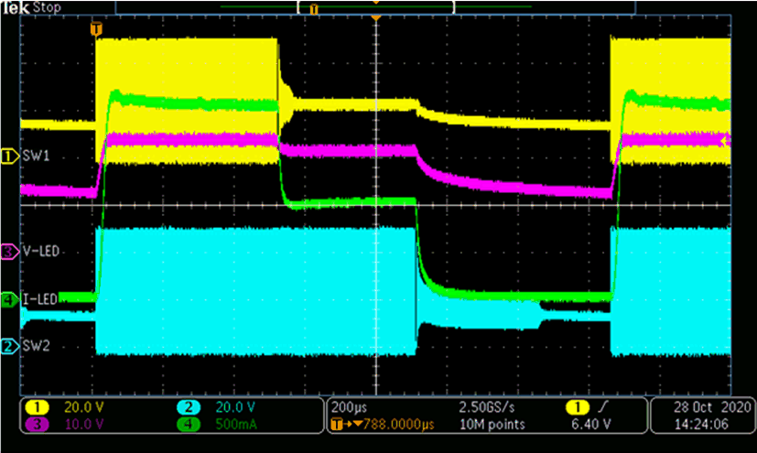This screenshot has height=453, width=757.
Task: Click the 10M points record length readout
Action: pyautogui.click(x=492, y=425)
